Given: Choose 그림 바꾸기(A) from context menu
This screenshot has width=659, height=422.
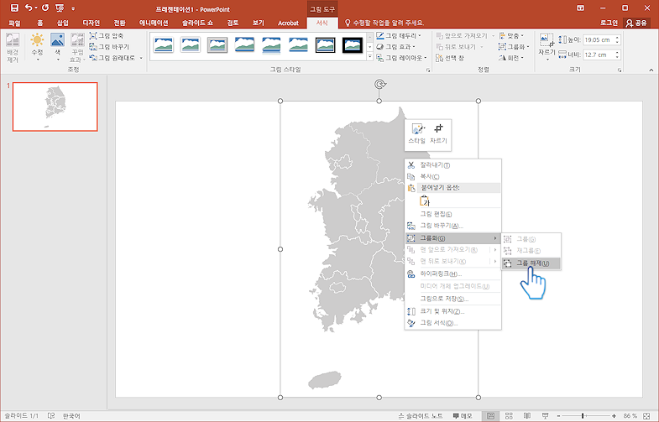Looking at the screenshot, I should (x=453, y=226).
